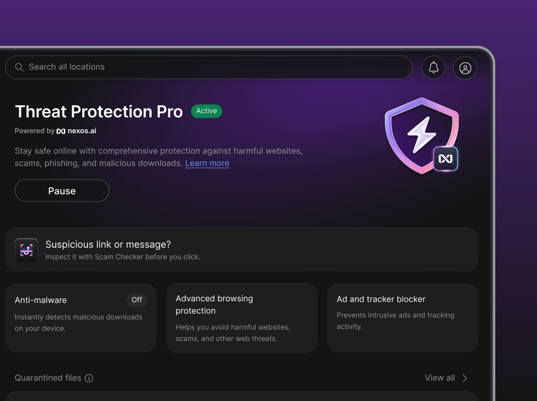Screen dimensions: 537x401
Task: Open the Suspicious link or message card
Action: point(243,250)
